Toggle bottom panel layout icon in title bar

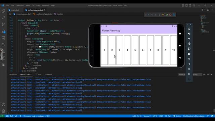click(186, 5)
